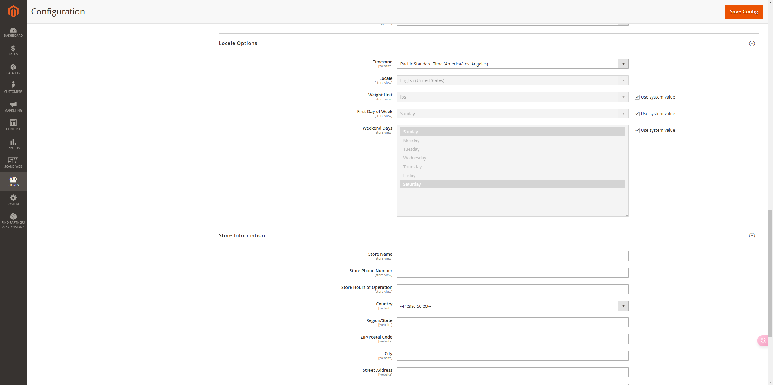
Task: Click the Save Config button
Action: [744, 11]
